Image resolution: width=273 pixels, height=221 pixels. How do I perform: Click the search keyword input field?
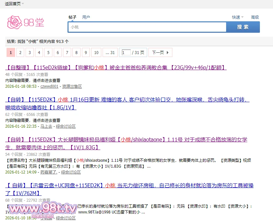tap(147, 27)
